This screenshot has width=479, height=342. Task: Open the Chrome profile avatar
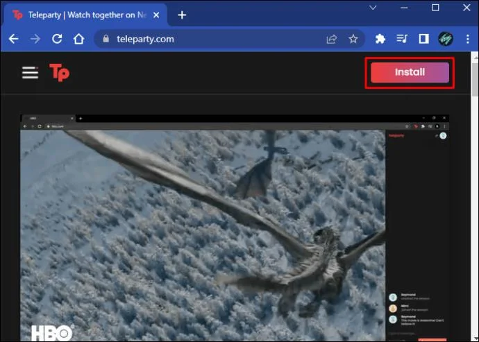coord(446,39)
